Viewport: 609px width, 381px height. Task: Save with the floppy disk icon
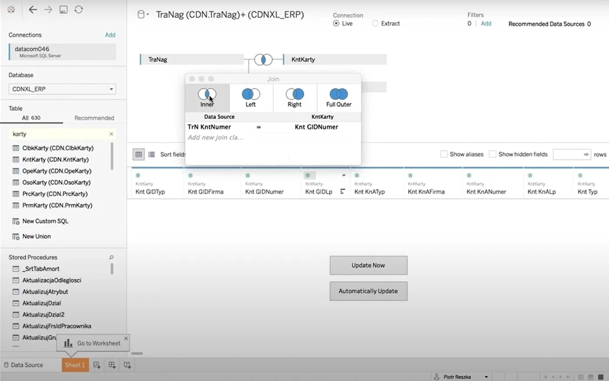pos(64,10)
